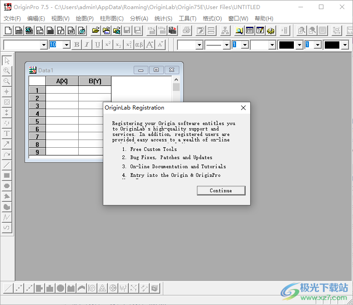Click the New Worksheet toolbar icon
The width and height of the screenshot is (353, 305).
tap(19, 30)
